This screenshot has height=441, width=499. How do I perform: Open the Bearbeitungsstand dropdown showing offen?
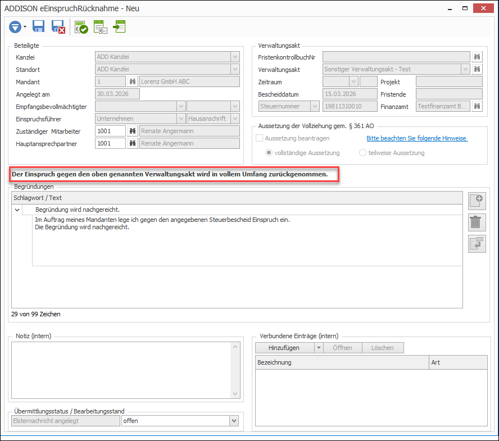(234, 421)
